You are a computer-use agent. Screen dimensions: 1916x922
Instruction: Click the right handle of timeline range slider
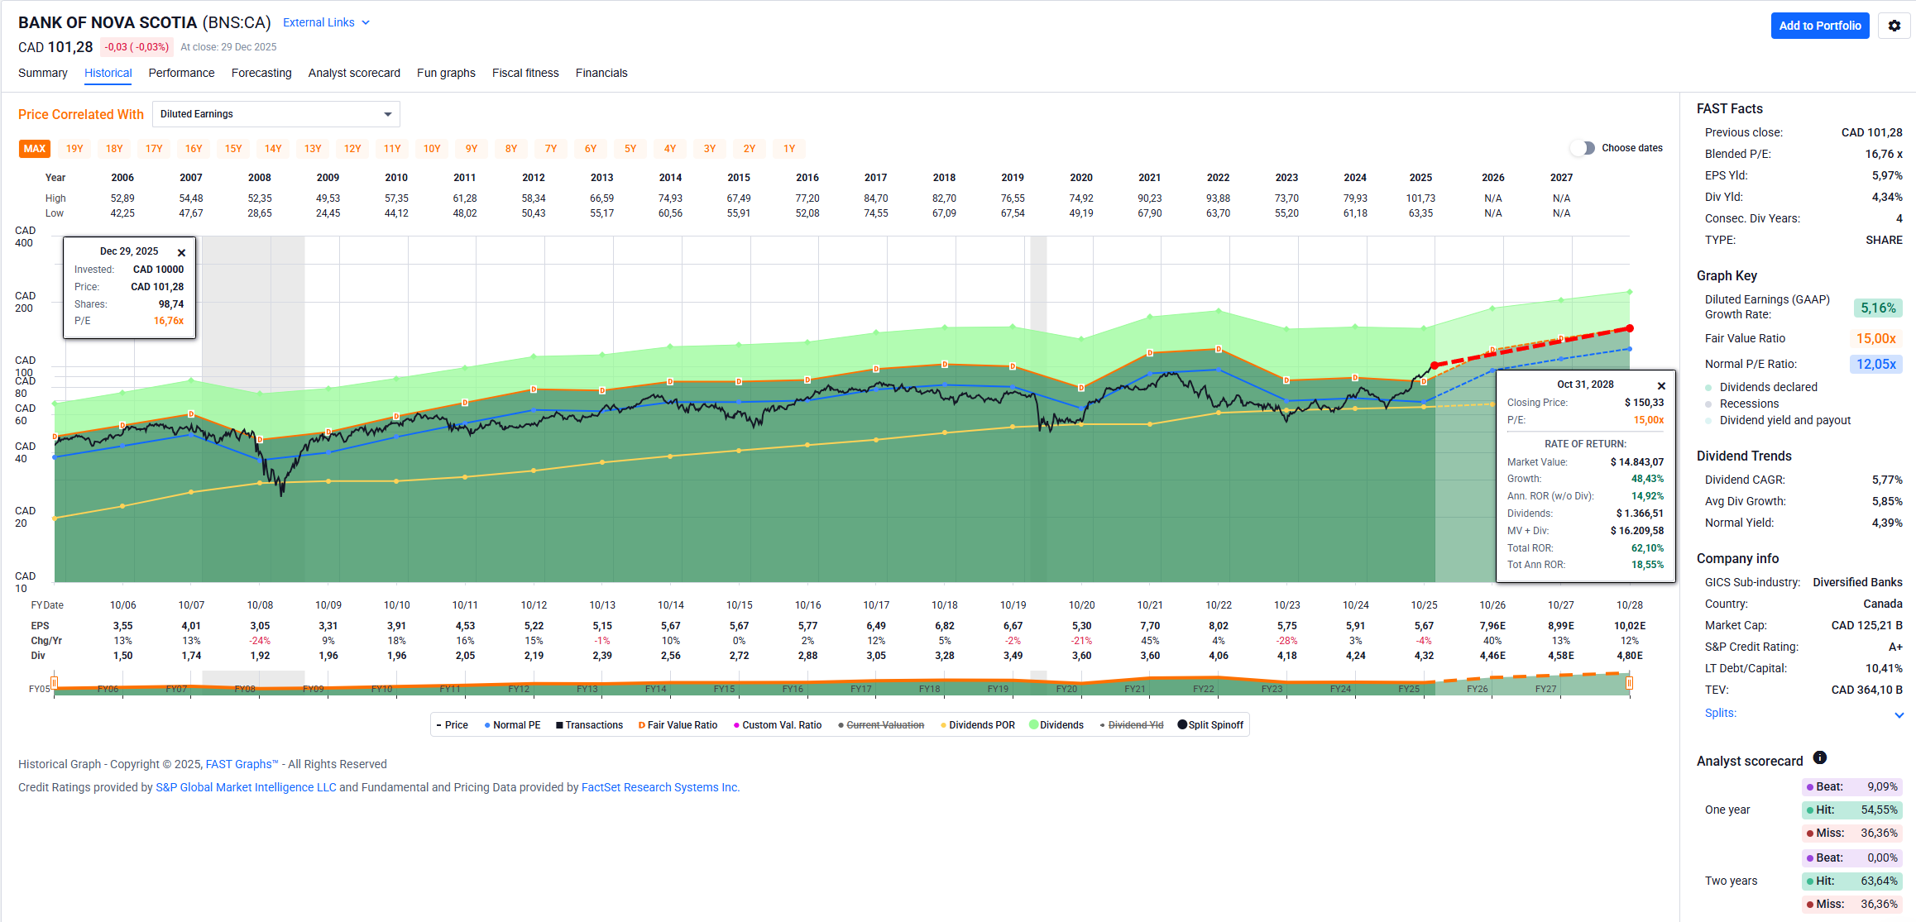[1629, 683]
